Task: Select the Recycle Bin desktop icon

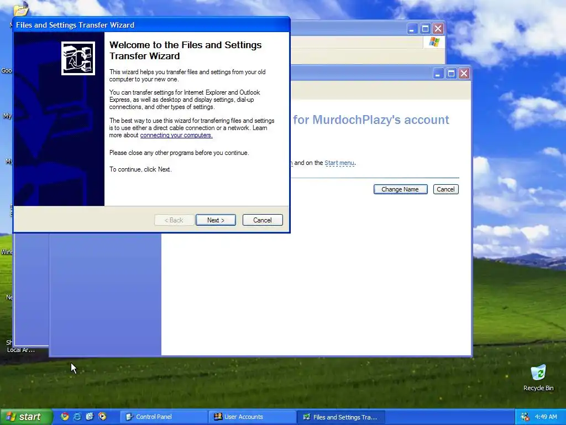Action: pos(538,378)
